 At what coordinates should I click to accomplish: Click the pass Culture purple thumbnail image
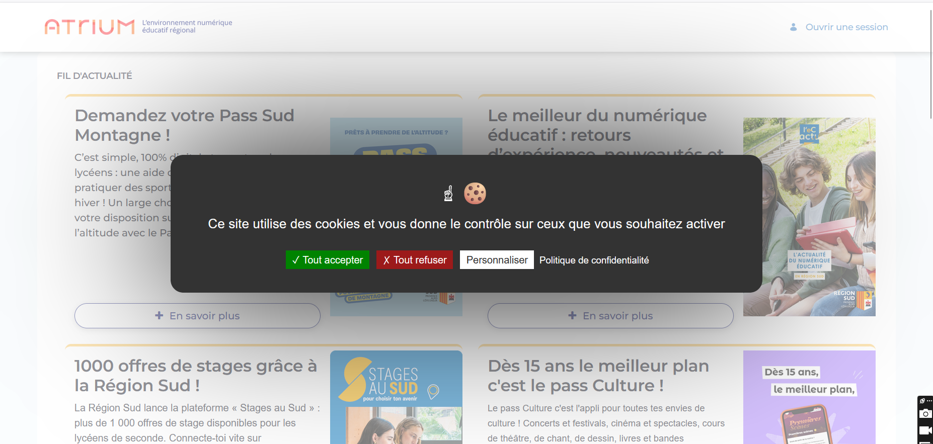pyautogui.click(x=809, y=397)
